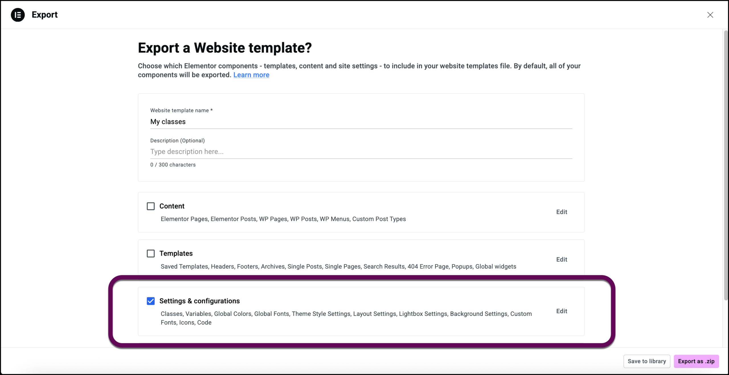Open Edit for the Templates section
Image resolution: width=729 pixels, height=375 pixels.
pos(562,259)
